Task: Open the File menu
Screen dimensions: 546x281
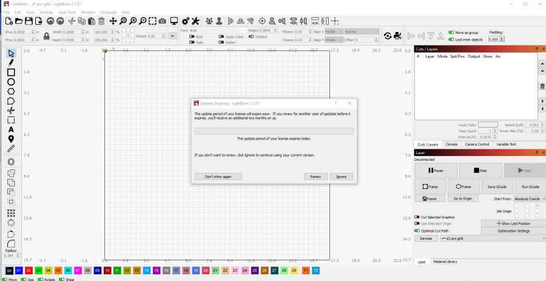Action: [7, 12]
